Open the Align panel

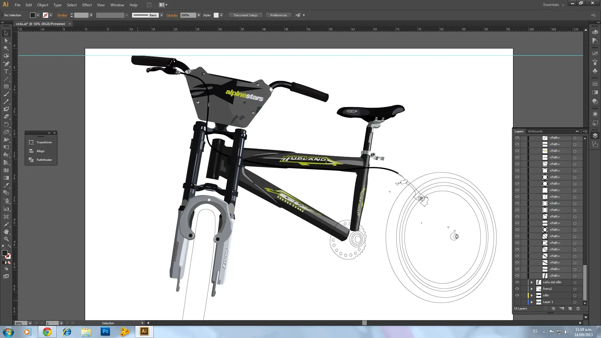tap(41, 151)
